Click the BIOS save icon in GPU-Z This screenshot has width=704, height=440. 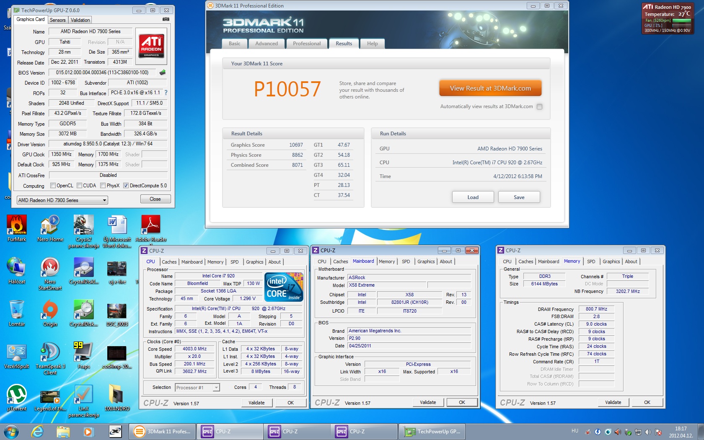click(163, 72)
